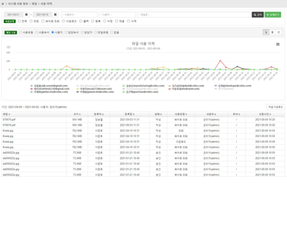
Task: Select 담당부서 grouping radio button
Action: (66, 32)
